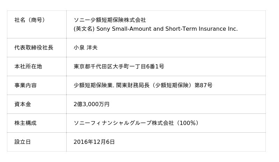The image size is (279, 162).
Task: Click the president name 小泉 洋夫
Action: (85, 47)
